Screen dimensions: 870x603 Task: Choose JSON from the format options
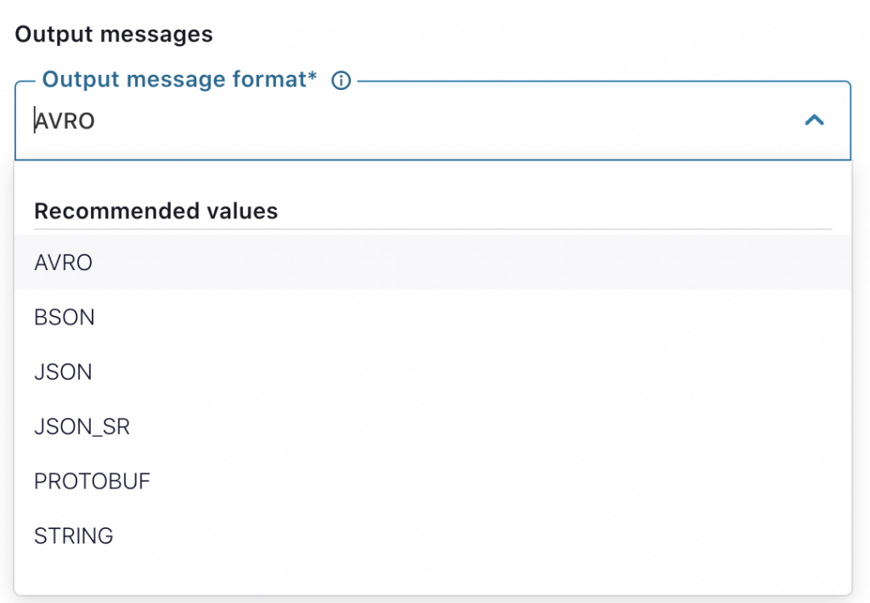[x=62, y=372]
